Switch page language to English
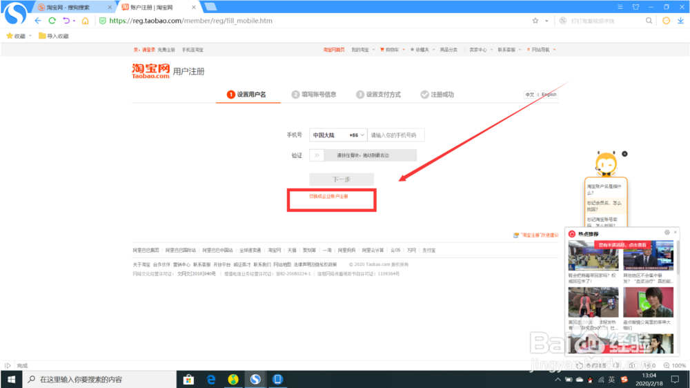This screenshot has width=690, height=388. pyautogui.click(x=549, y=95)
